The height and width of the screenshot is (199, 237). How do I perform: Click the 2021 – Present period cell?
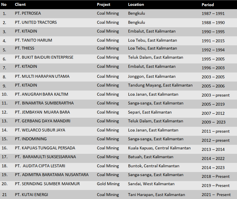click(216, 195)
